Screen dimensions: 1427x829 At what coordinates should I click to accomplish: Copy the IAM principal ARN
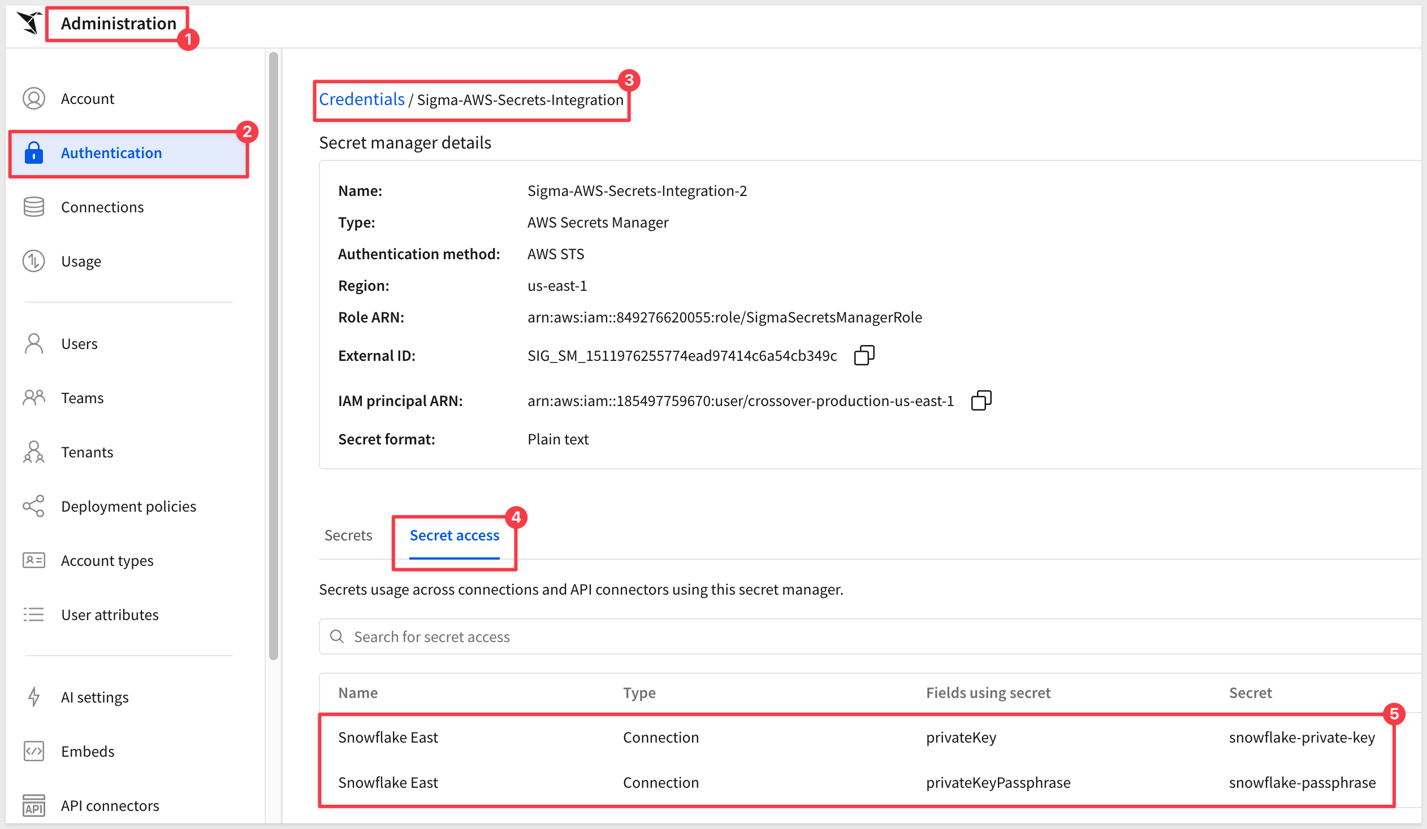[x=981, y=400]
